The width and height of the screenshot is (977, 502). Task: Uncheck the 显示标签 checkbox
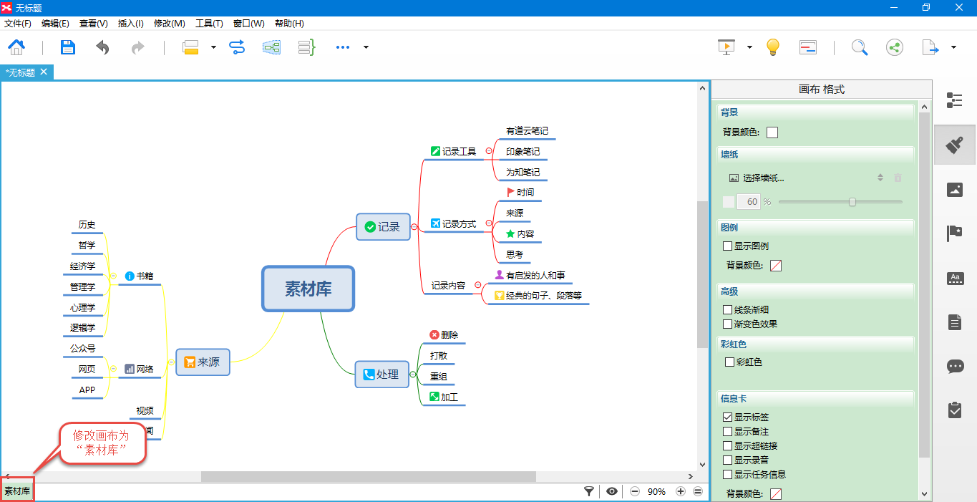tap(728, 417)
